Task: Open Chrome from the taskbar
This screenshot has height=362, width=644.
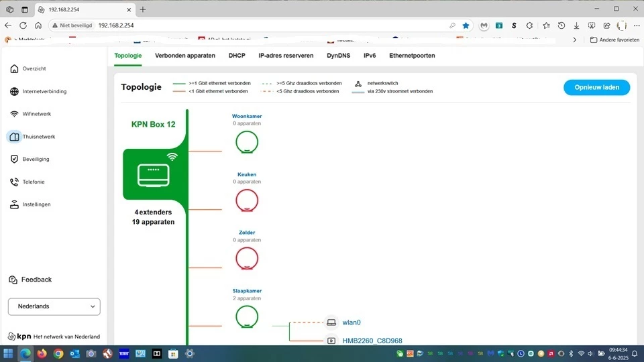Action: [x=58, y=353]
